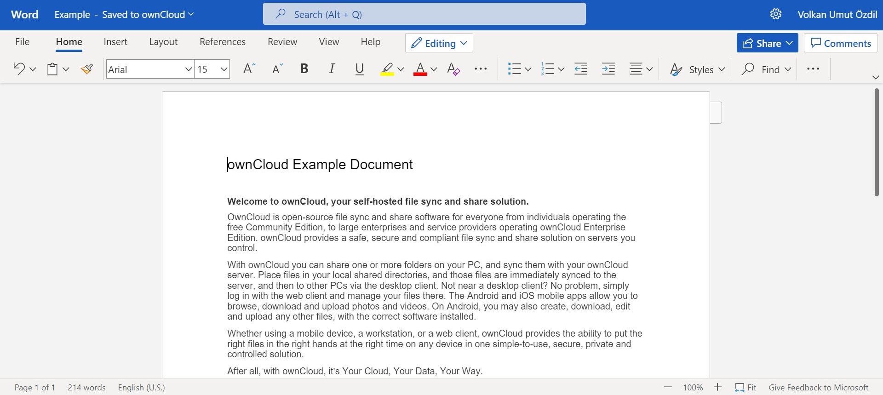Click the Share button

click(x=767, y=43)
